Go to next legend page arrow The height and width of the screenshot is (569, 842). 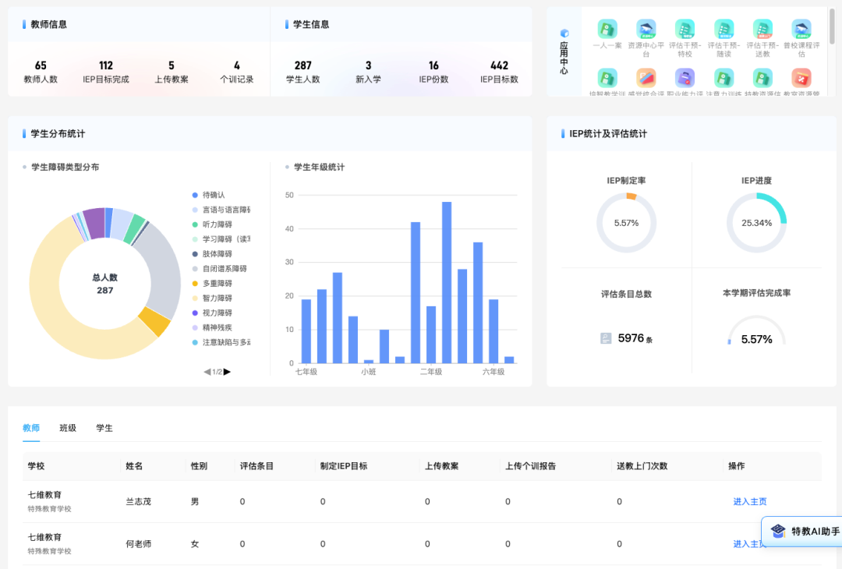tap(227, 372)
